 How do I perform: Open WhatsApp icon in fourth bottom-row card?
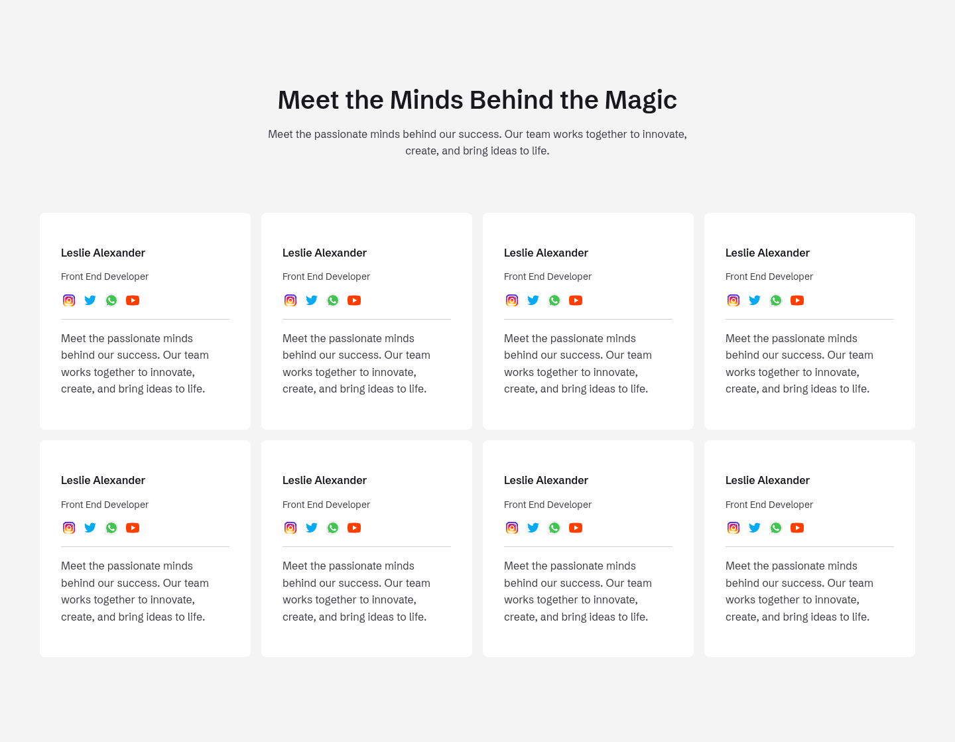(x=776, y=528)
